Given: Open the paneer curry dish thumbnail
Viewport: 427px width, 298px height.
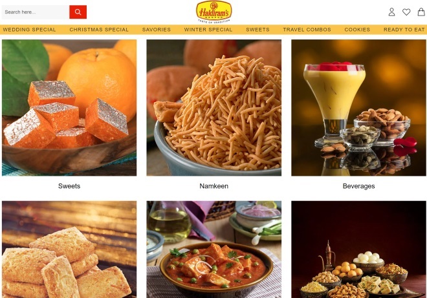Looking at the screenshot, I should tap(213, 250).
